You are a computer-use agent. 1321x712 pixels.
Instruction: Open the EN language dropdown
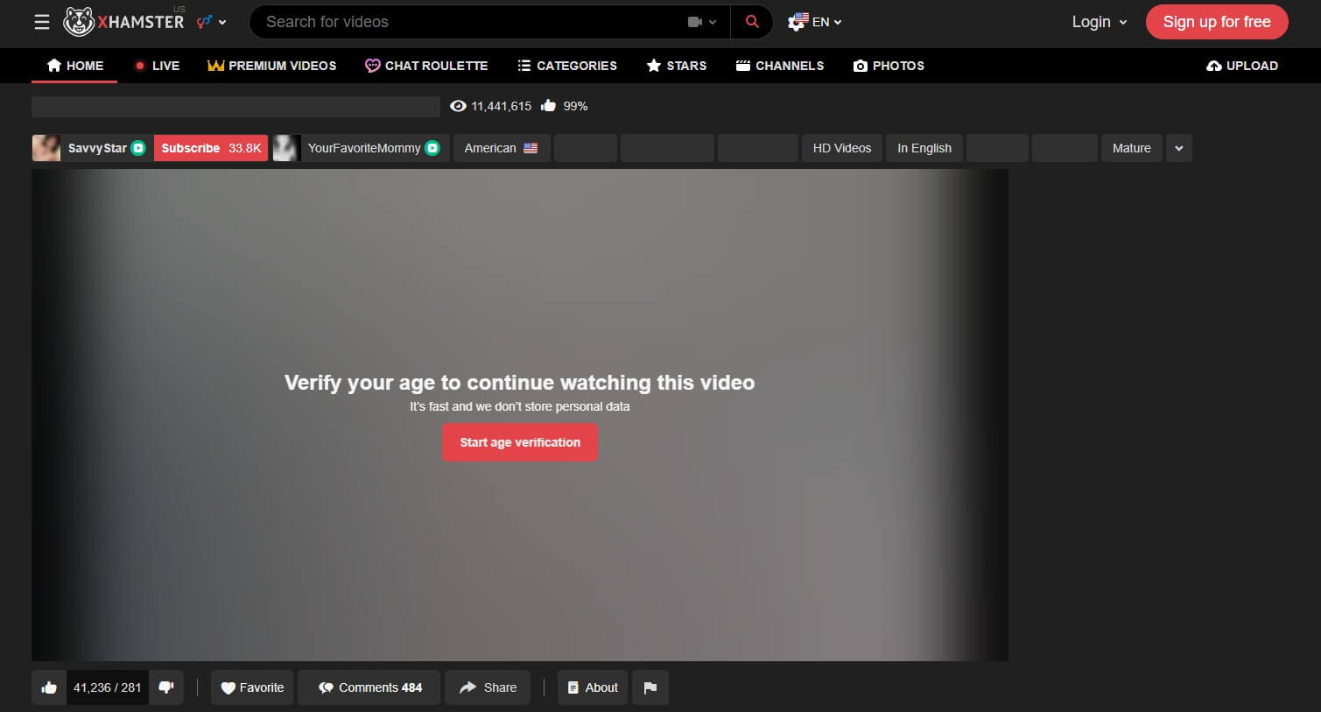point(815,21)
